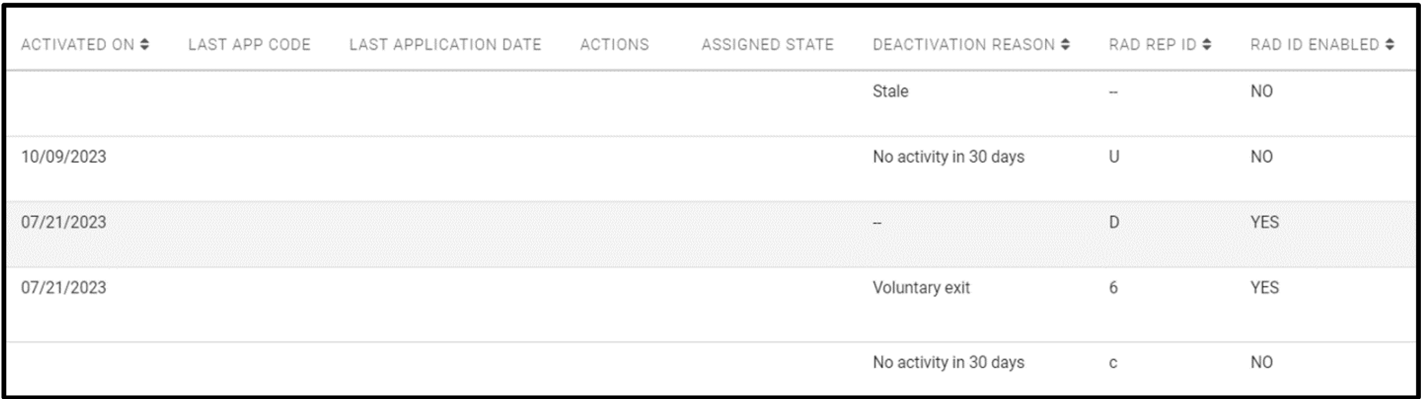
Task: Sort by Activated On header text
Action: point(77,44)
